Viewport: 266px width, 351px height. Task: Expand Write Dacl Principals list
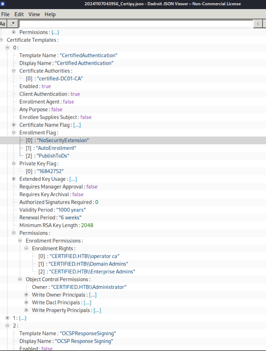tap(26, 302)
